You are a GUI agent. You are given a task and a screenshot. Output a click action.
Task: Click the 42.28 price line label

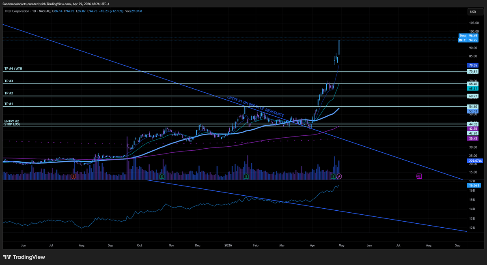473,133
